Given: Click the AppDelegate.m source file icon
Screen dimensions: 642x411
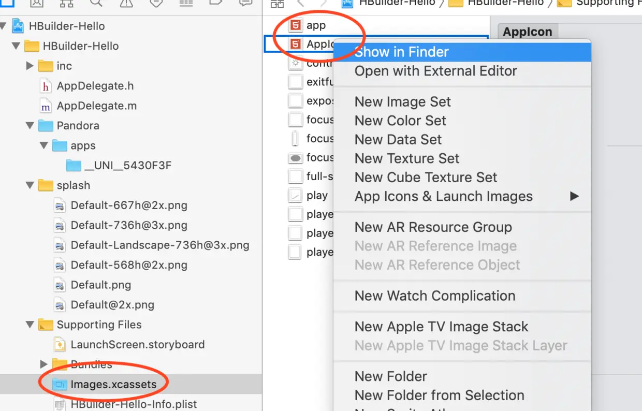Looking at the screenshot, I should click(46, 106).
